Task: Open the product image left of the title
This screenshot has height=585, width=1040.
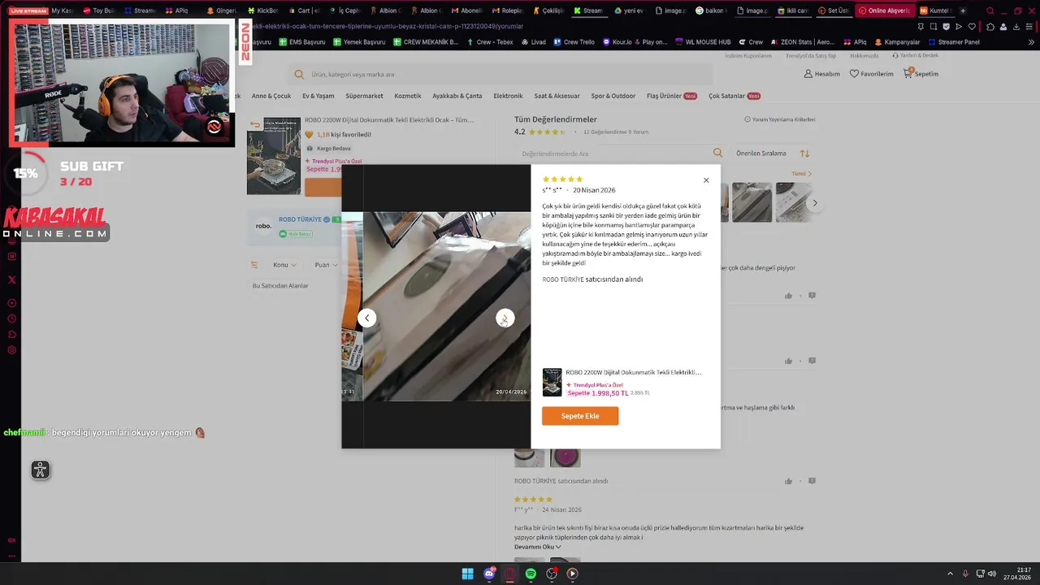Action: pyautogui.click(x=274, y=156)
